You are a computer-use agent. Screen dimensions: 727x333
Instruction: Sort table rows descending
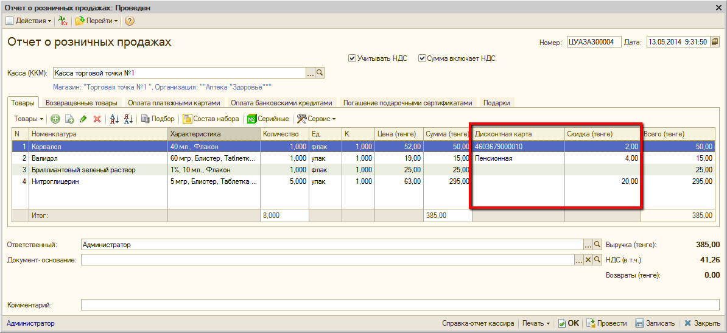tap(128, 119)
